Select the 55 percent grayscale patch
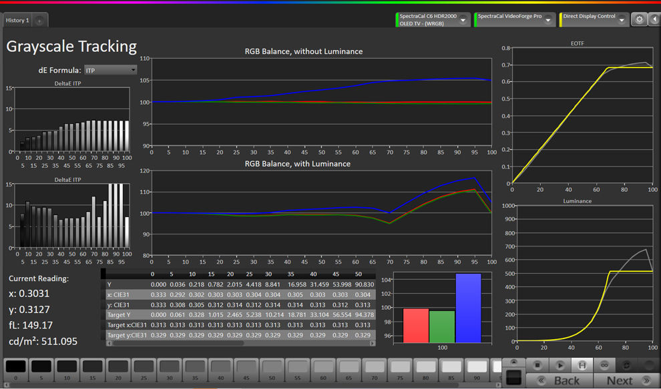The height and width of the screenshot is (389, 661). (298, 370)
